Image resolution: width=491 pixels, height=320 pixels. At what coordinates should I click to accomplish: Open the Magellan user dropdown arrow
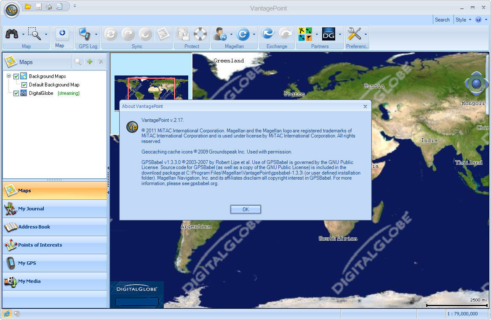click(232, 35)
